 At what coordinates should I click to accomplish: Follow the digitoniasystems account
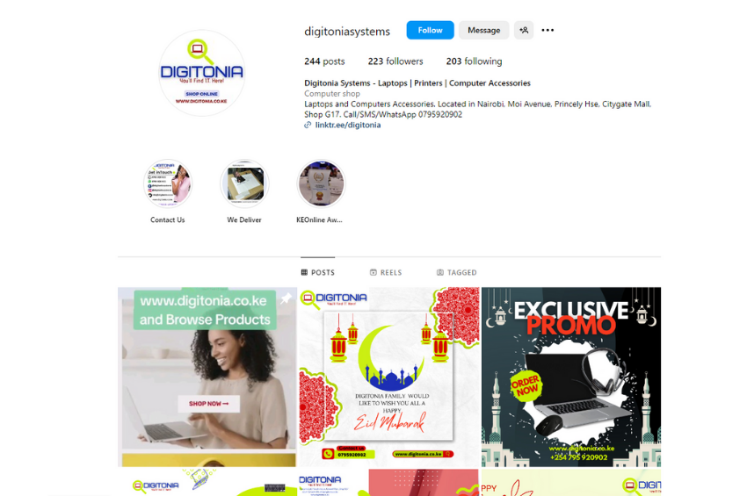[x=431, y=30]
